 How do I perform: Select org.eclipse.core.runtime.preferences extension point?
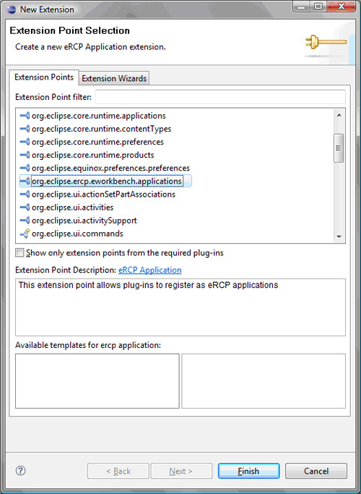pyautogui.click(x=97, y=142)
